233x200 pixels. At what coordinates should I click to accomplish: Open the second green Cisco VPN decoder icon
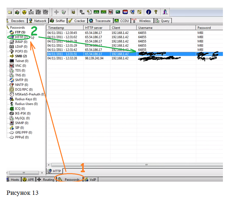coord(103,12)
